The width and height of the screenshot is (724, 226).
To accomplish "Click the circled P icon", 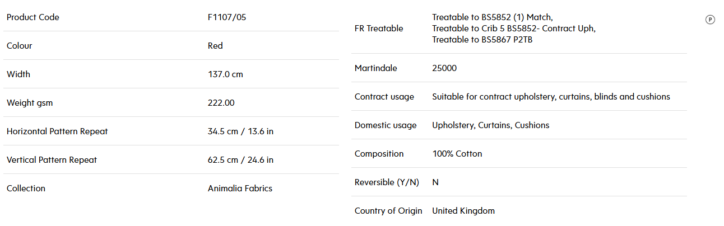I will click(x=710, y=20).
